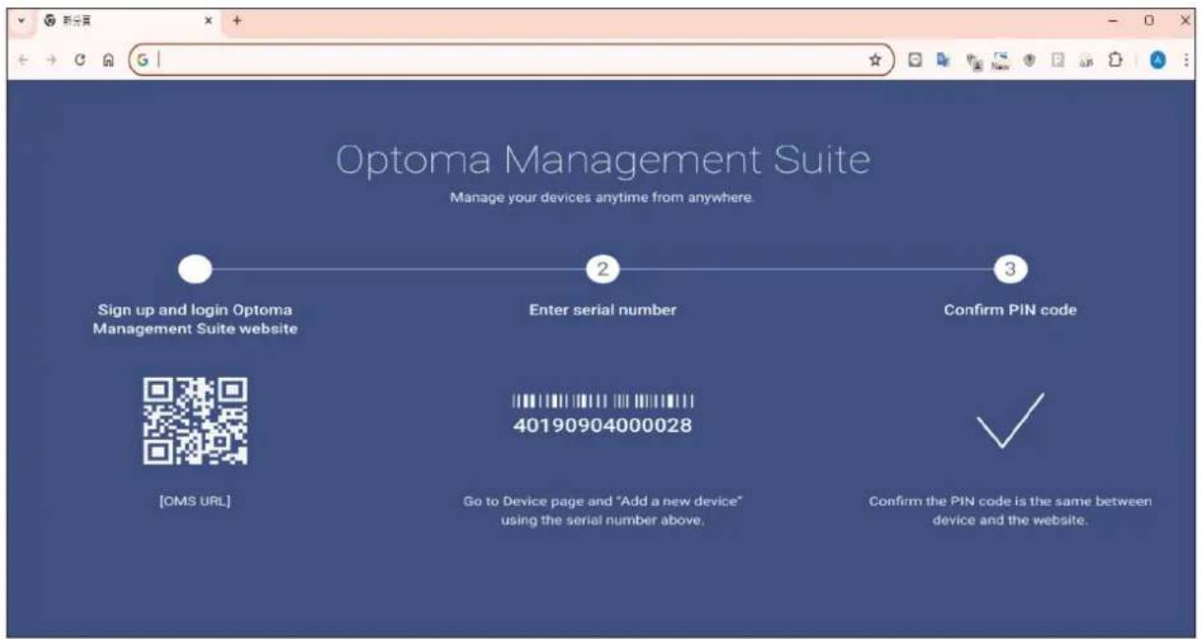1202x639 pixels.
Task: Maximize the Chrome window
Action: pyautogui.click(x=1149, y=20)
